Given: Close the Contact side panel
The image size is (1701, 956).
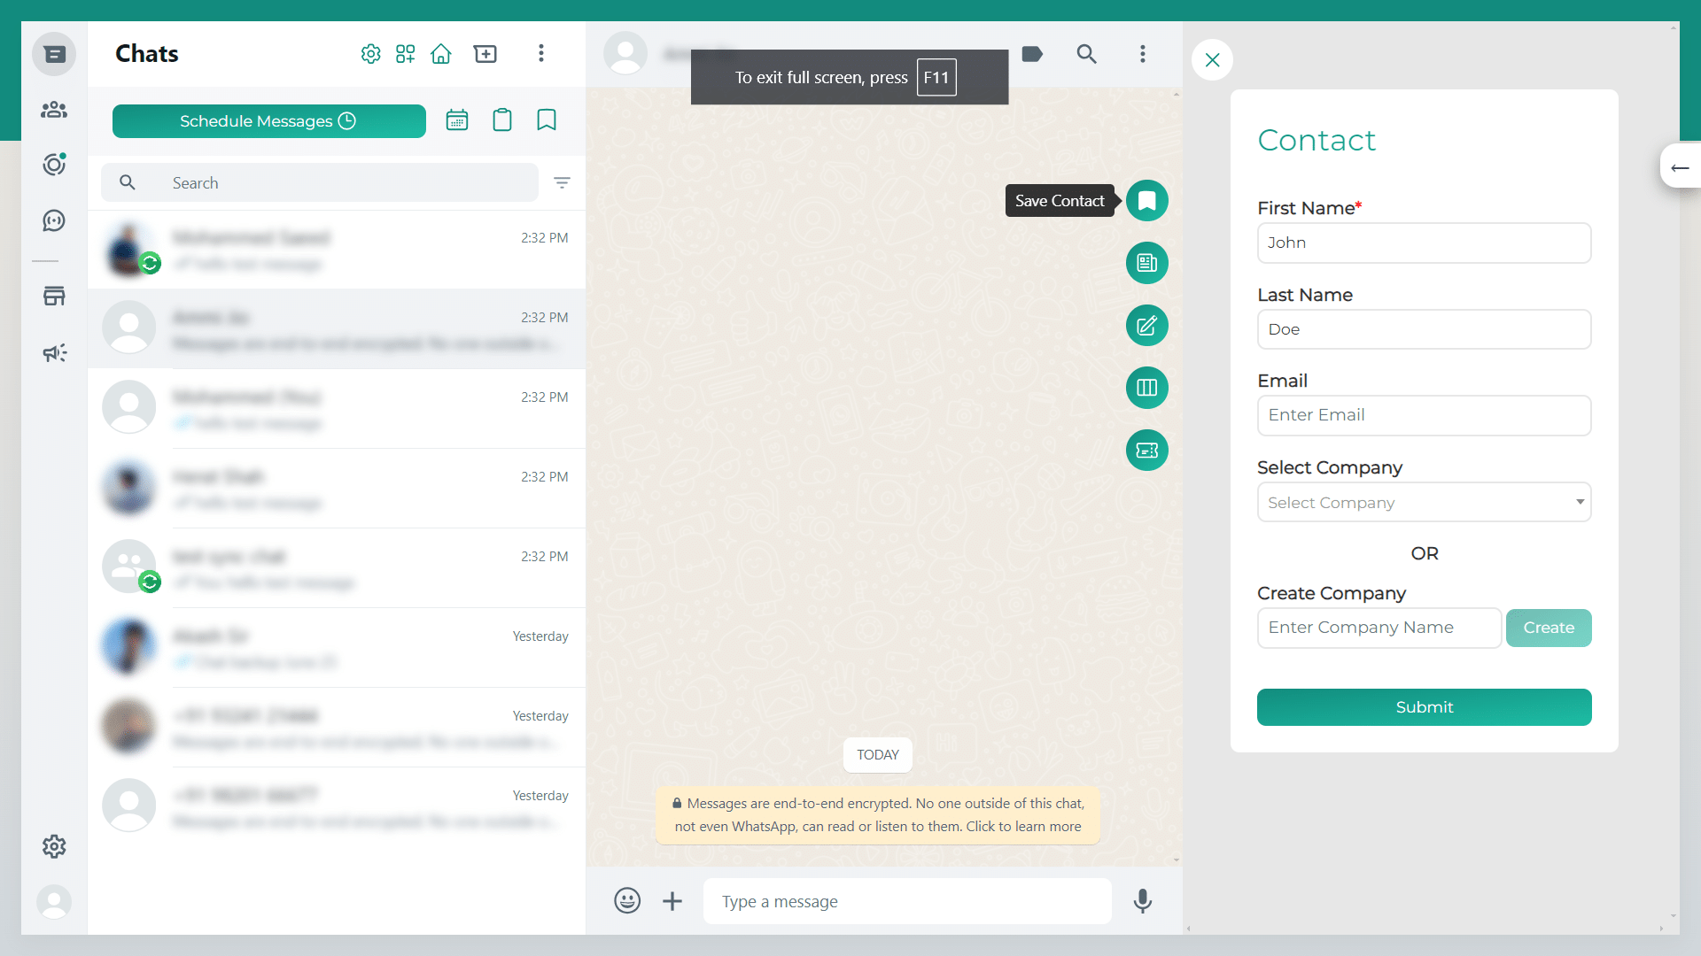Looking at the screenshot, I should [1212, 60].
